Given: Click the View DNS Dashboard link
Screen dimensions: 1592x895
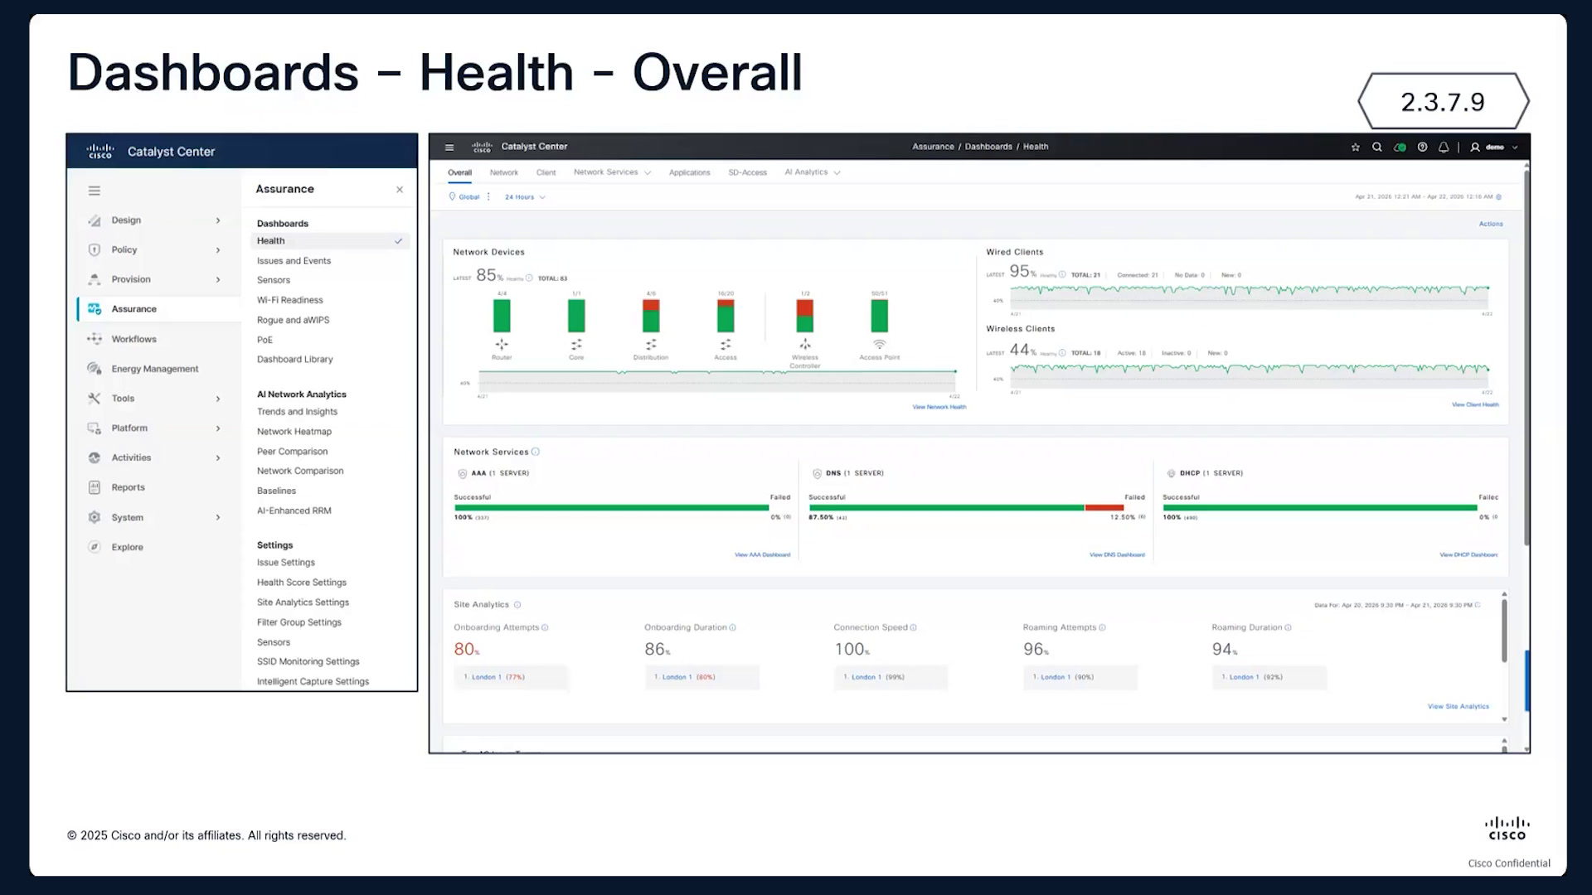Looking at the screenshot, I should (x=1117, y=554).
